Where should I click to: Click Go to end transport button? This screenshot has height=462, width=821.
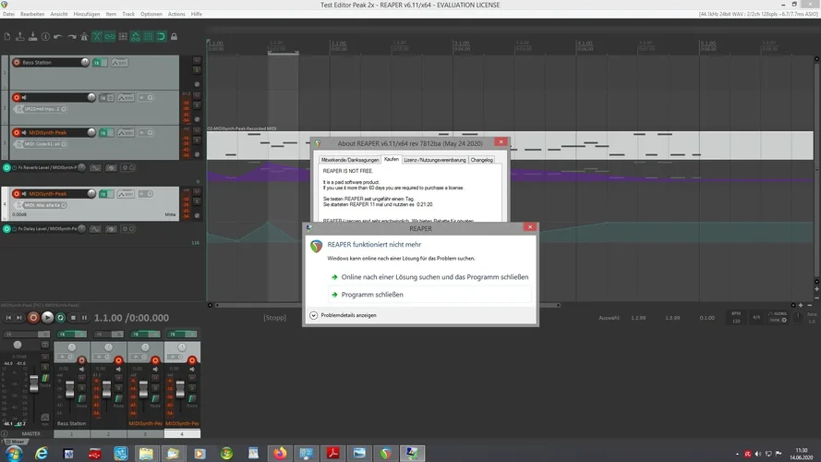[19, 318]
